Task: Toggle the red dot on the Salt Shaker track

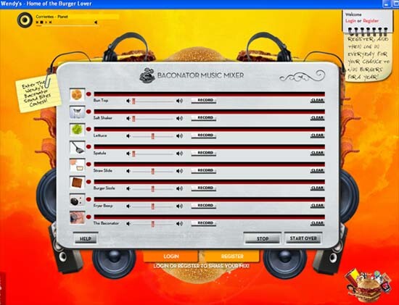Action: point(89,112)
